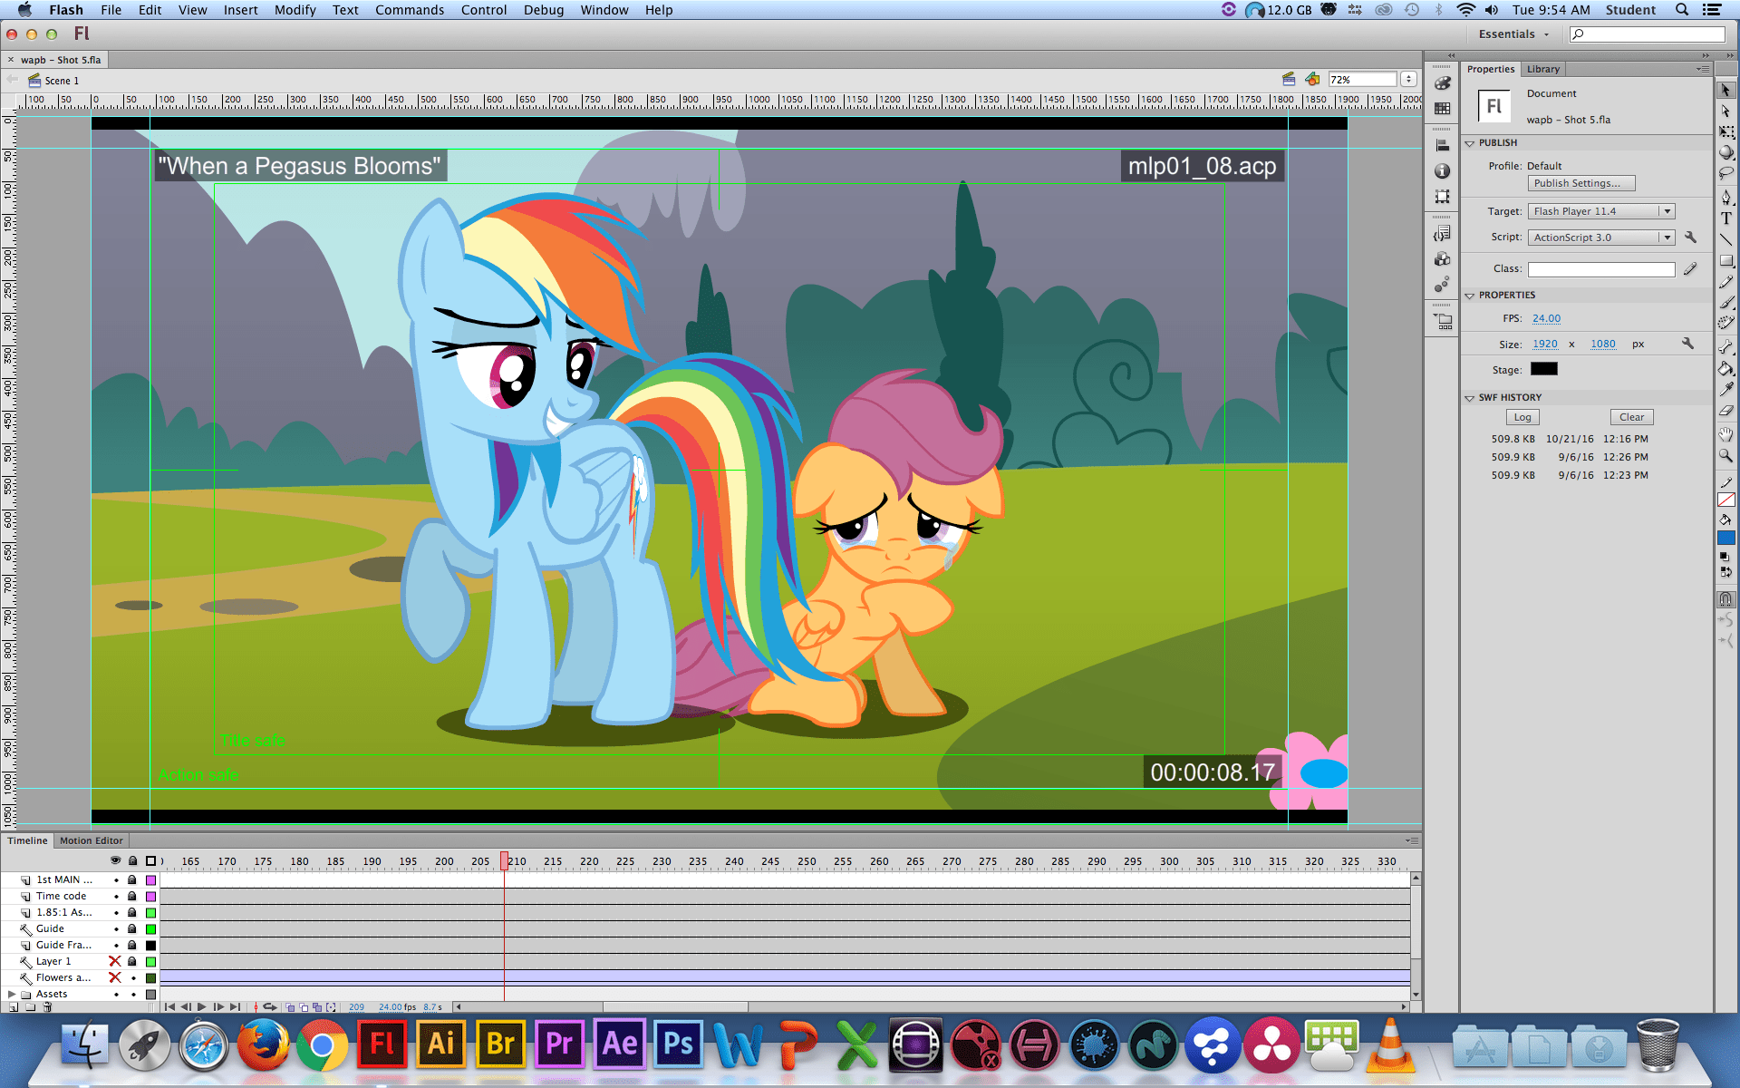Viewport: 1740px width, 1088px height.
Task: Open the Swatches panel icon
Action: point(1443,109)
